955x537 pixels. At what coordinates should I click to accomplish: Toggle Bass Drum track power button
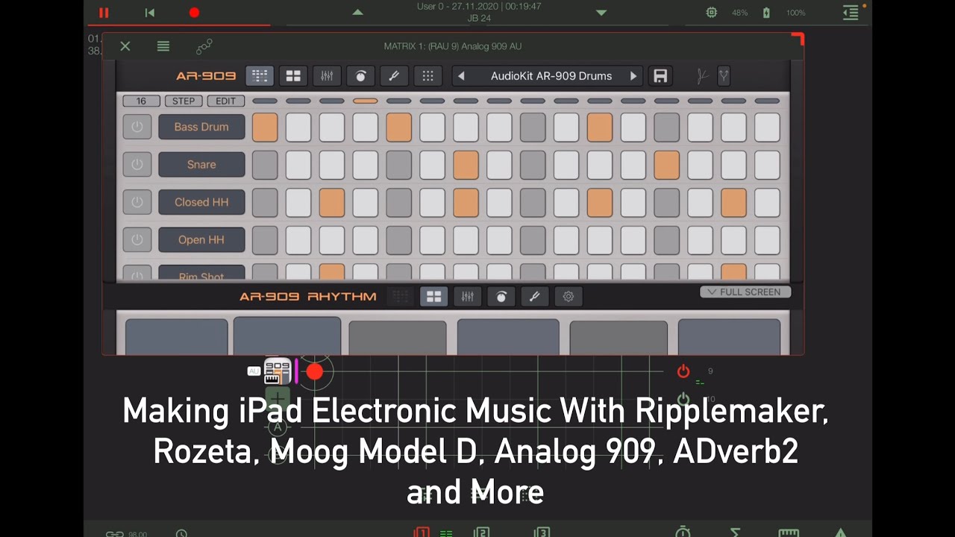(x=137, y=127)
